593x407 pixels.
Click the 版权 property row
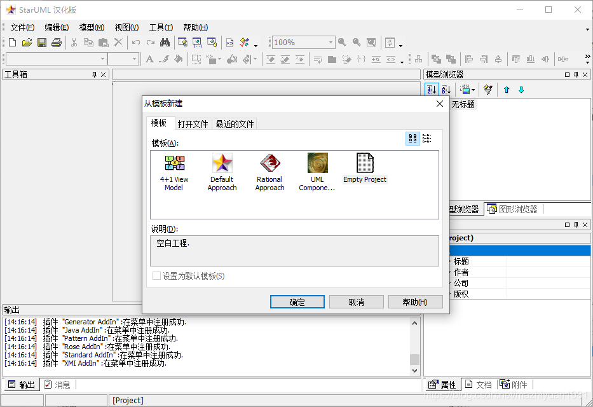click(x=520, y=294)
